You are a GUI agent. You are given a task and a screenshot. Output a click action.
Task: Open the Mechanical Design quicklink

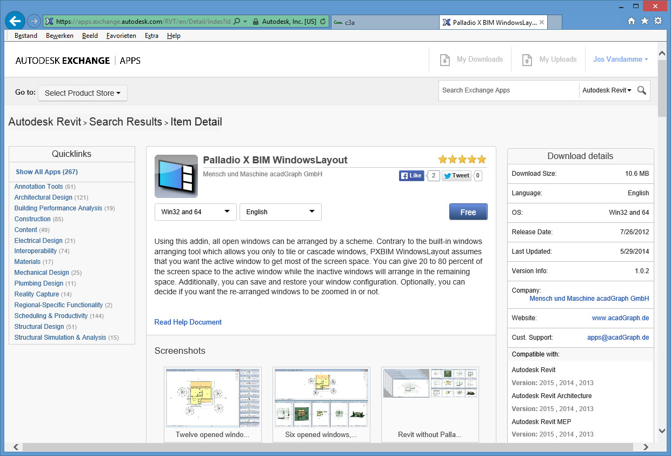(42, 273)
